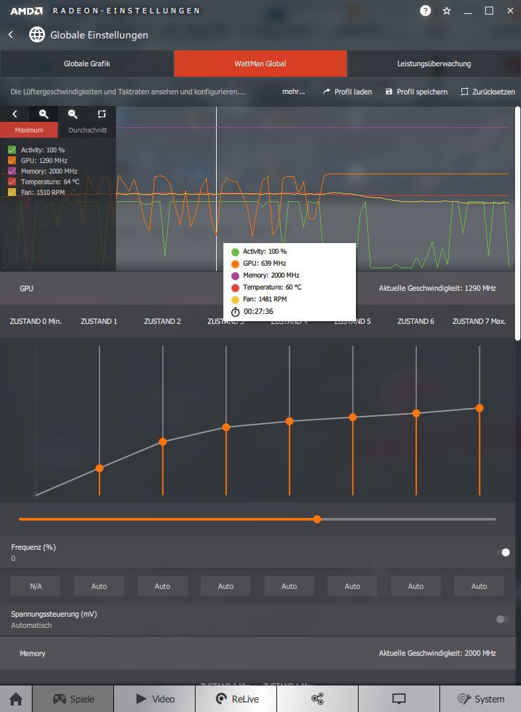The width and height of the screenshot is (521, 712).
Task: Toggle the GPU graph checkbox
Action: click(x=12, y=160)
